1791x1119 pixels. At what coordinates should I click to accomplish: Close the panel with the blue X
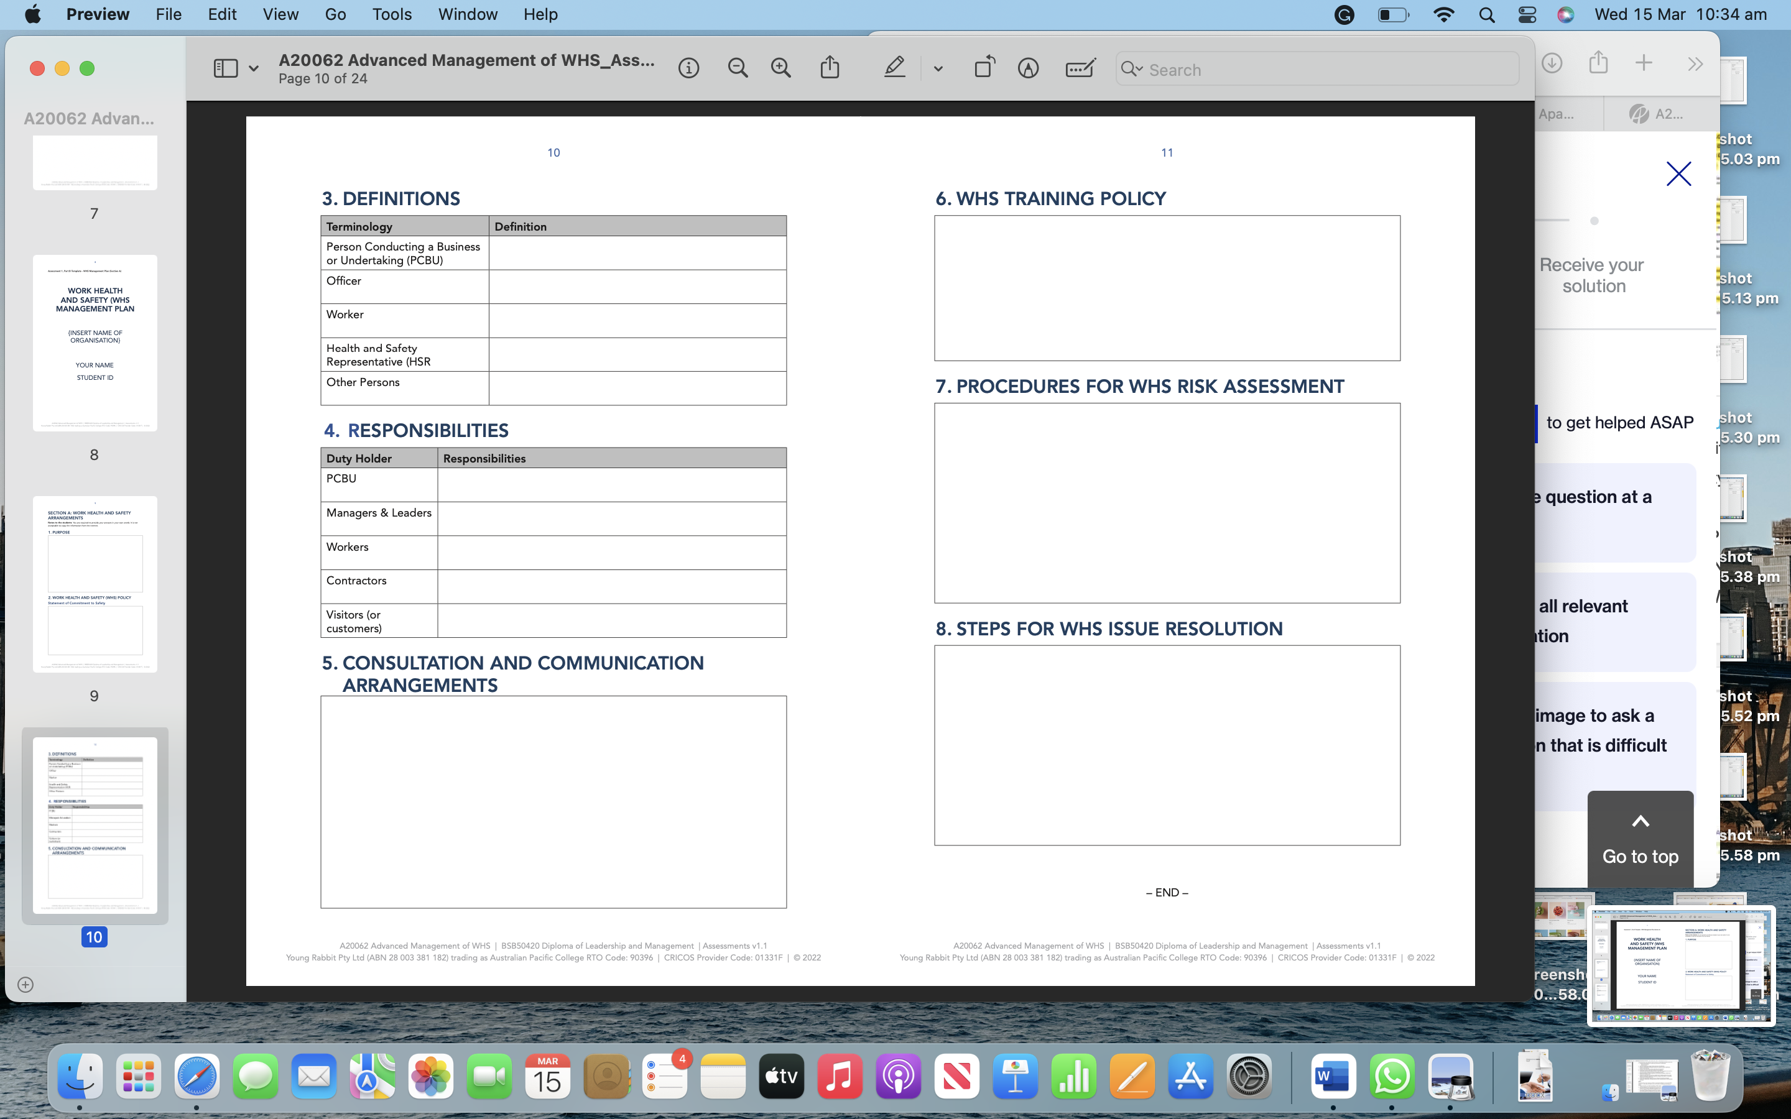[x=1678, y=174]
